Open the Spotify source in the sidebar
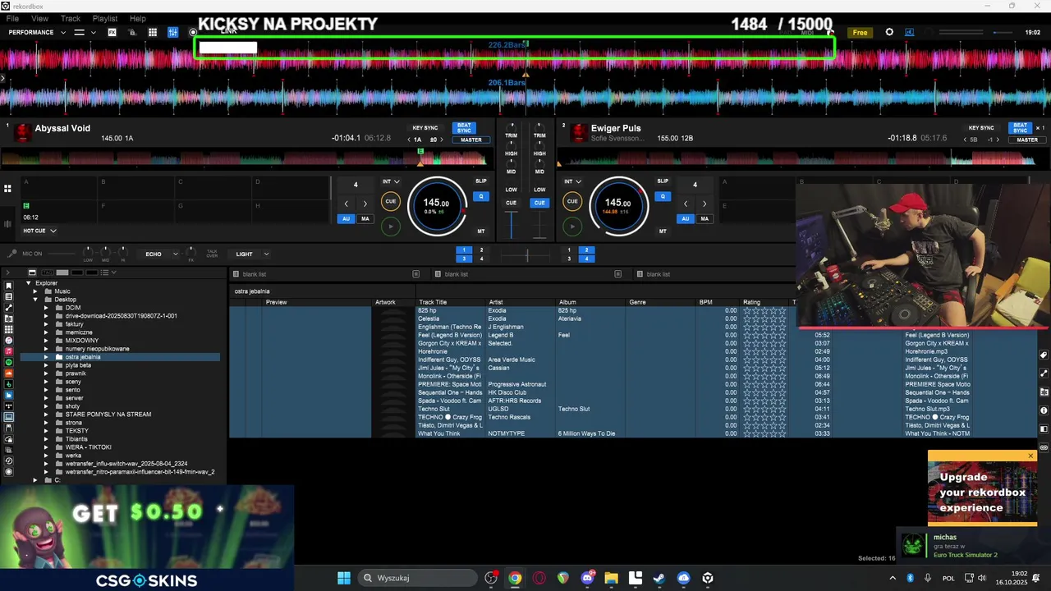Image resolution: width=1051 pixels, height=591 pixels. 9,362
